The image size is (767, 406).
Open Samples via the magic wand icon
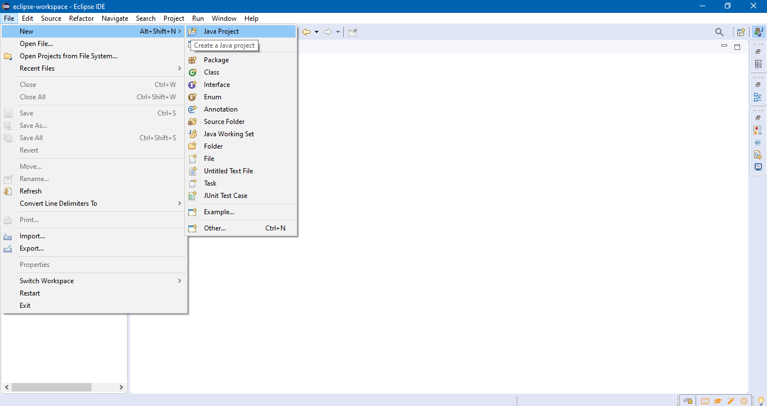tap(730, 401)
